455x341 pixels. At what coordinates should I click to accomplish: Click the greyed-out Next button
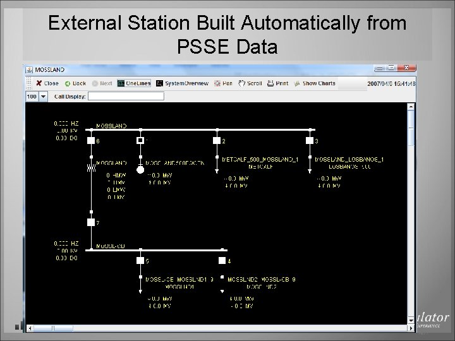[102, 83]
